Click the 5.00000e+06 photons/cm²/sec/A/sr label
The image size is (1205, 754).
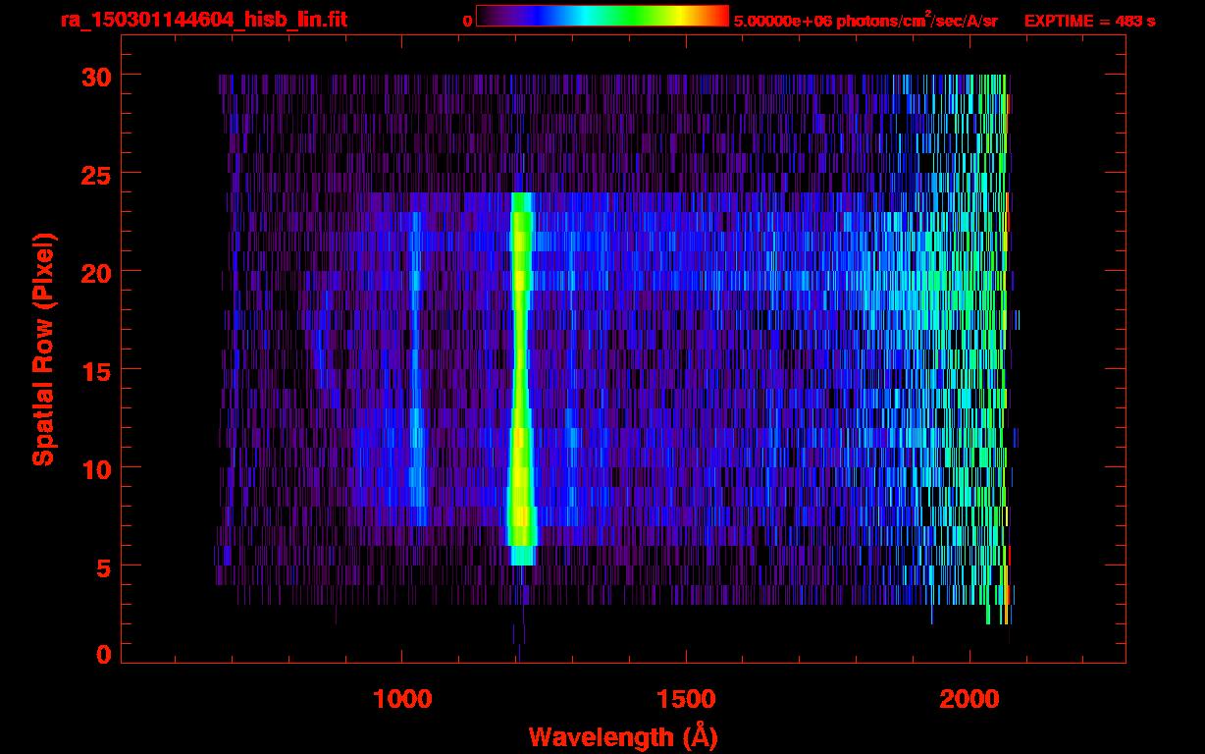point(865,20)
